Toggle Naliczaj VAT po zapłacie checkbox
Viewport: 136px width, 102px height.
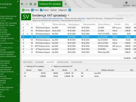pyautogui.click(x=25, y=66)
